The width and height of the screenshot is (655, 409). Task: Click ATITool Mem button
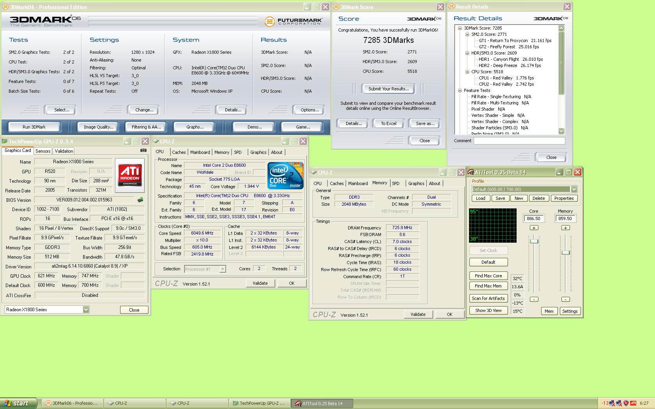pos(549,311)
